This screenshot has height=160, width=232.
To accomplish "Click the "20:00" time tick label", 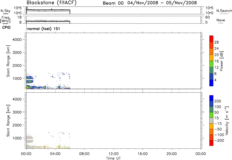I will tap(172, 154).
